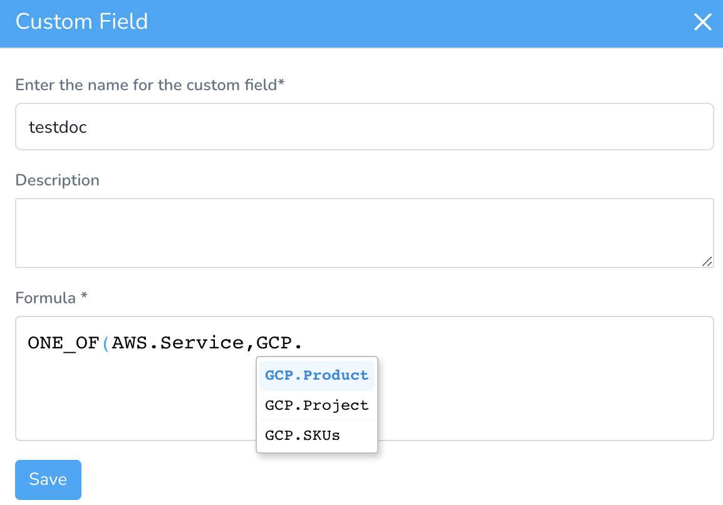Close the Custom Field dialog
Viewport: 723px width, 505px height.
(x=702, y=22)
